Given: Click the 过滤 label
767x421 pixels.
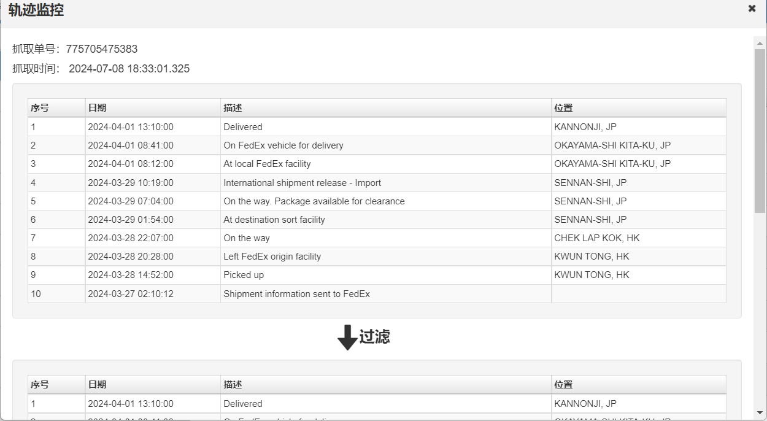Looking at the screenshot, I should [374, 336].
